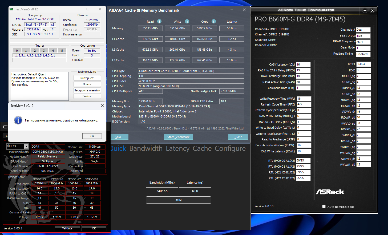Minimize the AIDA64 Cache & Memory Benchmark window
The width and height of the screenshot is (388, 235).
[232, 10]
